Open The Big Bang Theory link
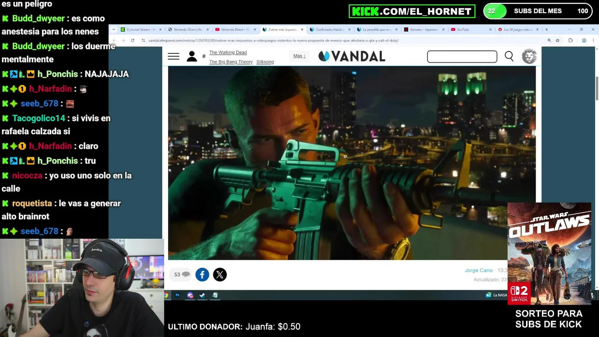Viewport: 599px width, 337px height. [x=231, y=62]
